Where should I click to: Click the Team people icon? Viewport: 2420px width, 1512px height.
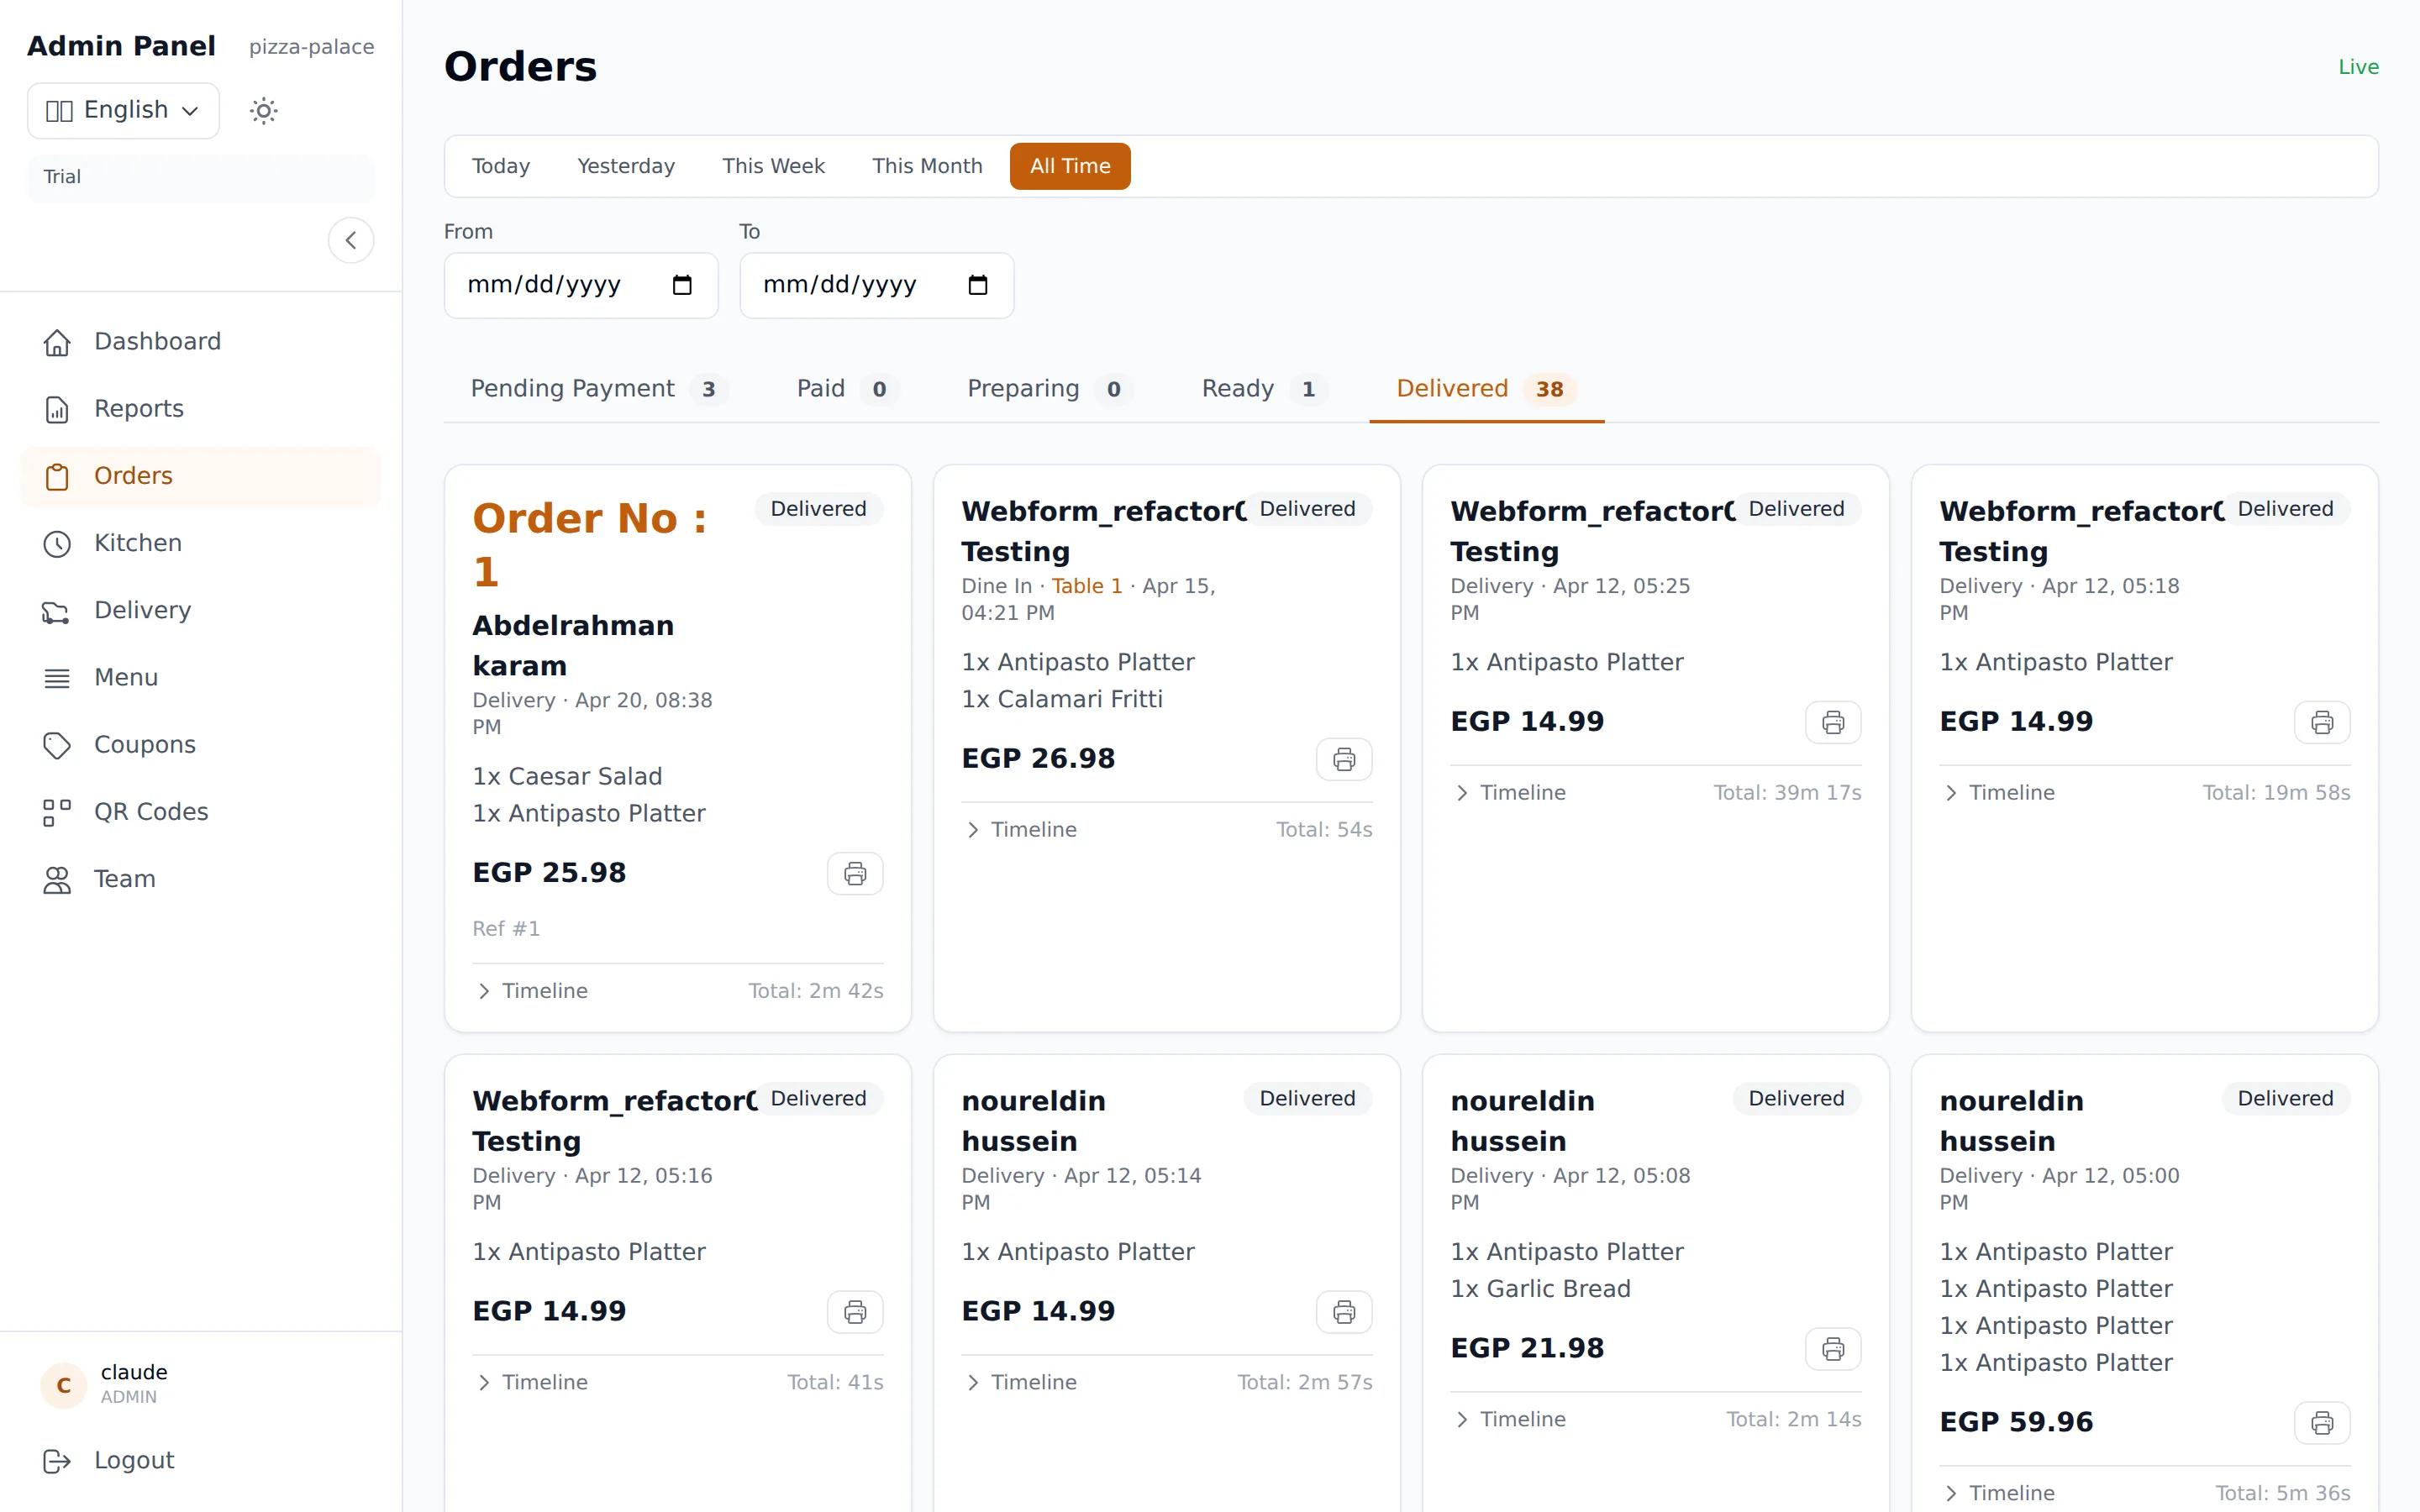(x=57, y=879)
